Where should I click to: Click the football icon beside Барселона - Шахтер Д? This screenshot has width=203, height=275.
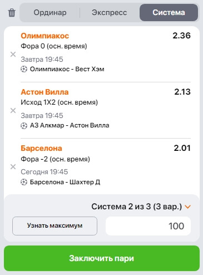tap(24, 182)
